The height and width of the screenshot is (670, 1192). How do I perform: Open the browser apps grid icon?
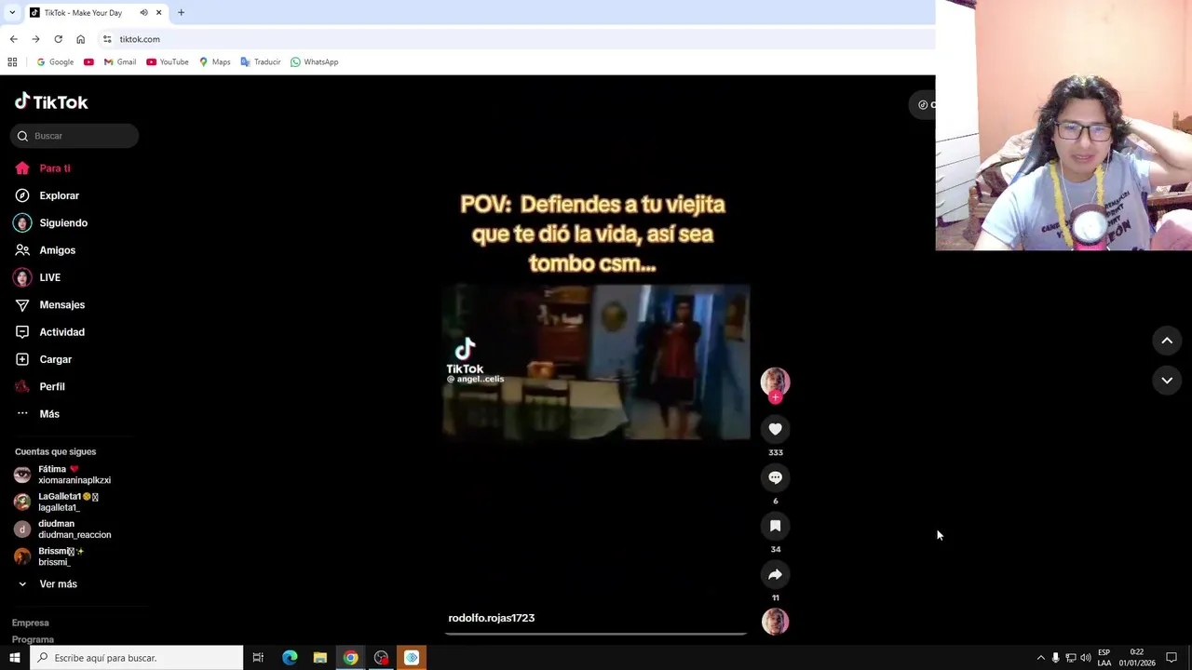12,62
